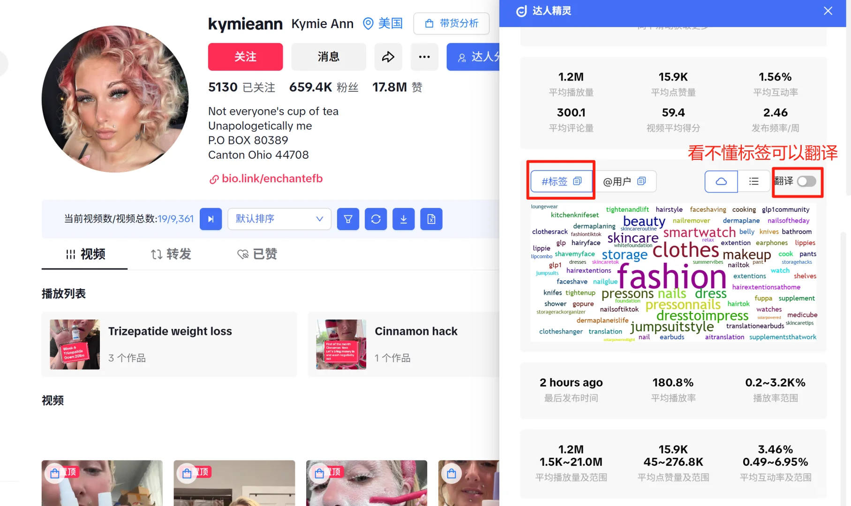
Task: Close the 达人精灵 panel
Action: click(828, 11)
